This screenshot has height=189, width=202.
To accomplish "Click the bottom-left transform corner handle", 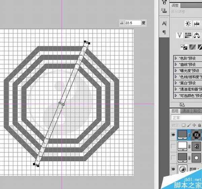I will pos(34,164).
